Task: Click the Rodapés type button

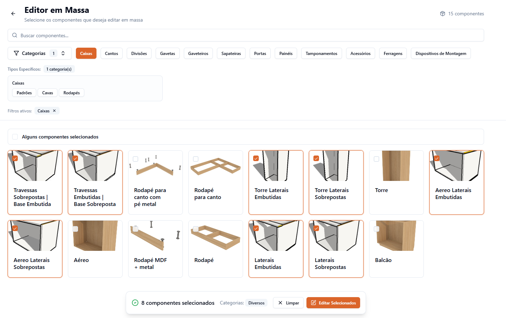Action: 72,93
